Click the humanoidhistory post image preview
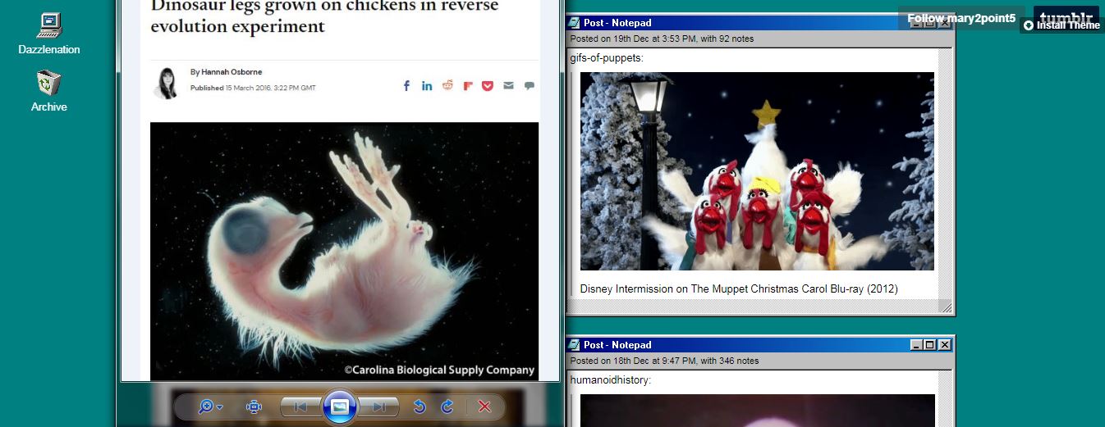This screenshot has width=1105, height=427. (757, 411)
